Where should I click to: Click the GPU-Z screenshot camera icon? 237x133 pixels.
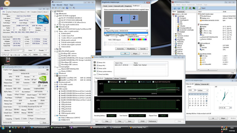[x=47, y=70]
